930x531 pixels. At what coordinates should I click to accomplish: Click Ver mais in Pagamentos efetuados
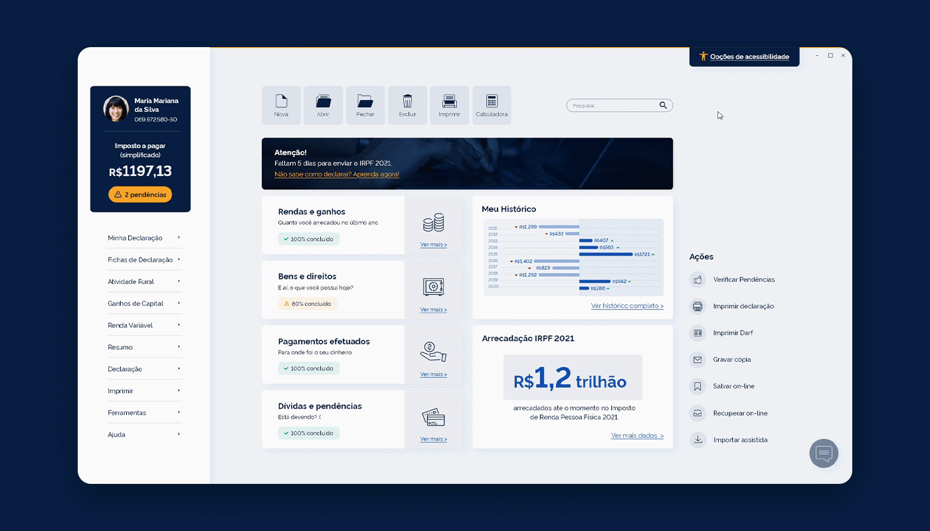click(x=434, y=374)
